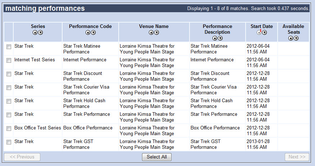
Task: Click the Previous page button
Action: tap(22, 157)
